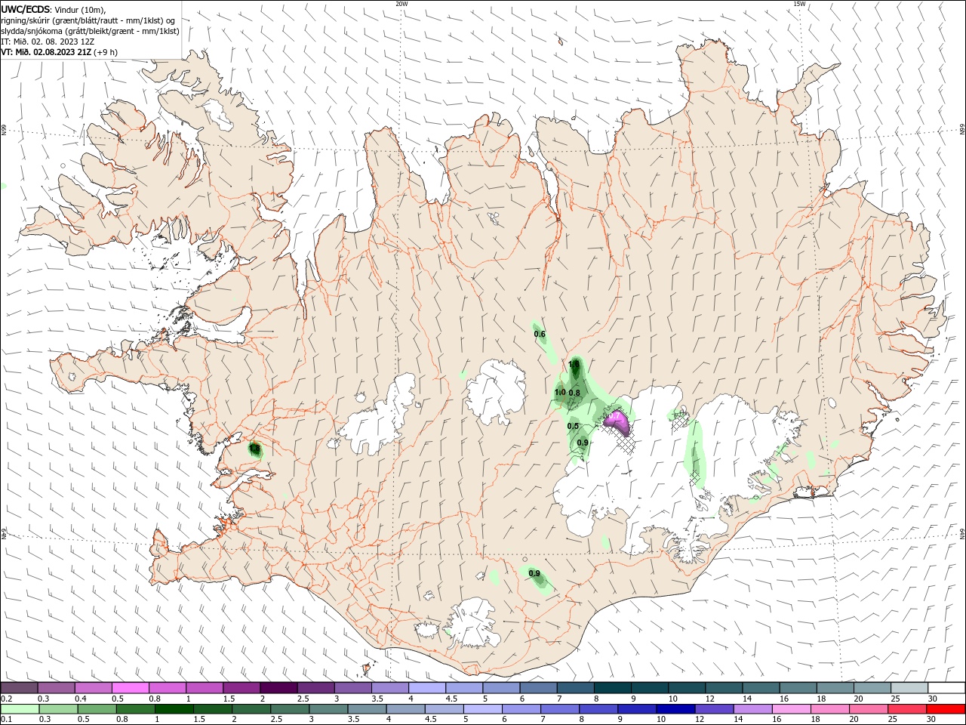Click the pale periwinkle 4–4.5 snow swatch
The width and height of the screenshot is (966, 725).
(x=426, y=688)
